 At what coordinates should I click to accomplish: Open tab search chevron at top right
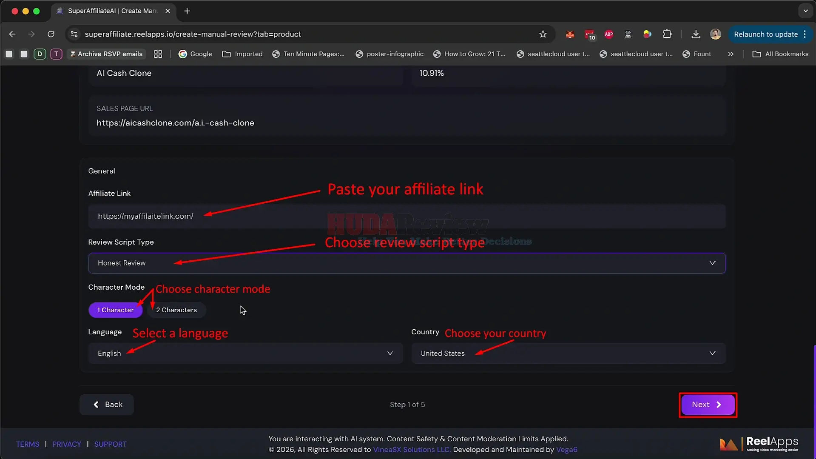(805, 11)
